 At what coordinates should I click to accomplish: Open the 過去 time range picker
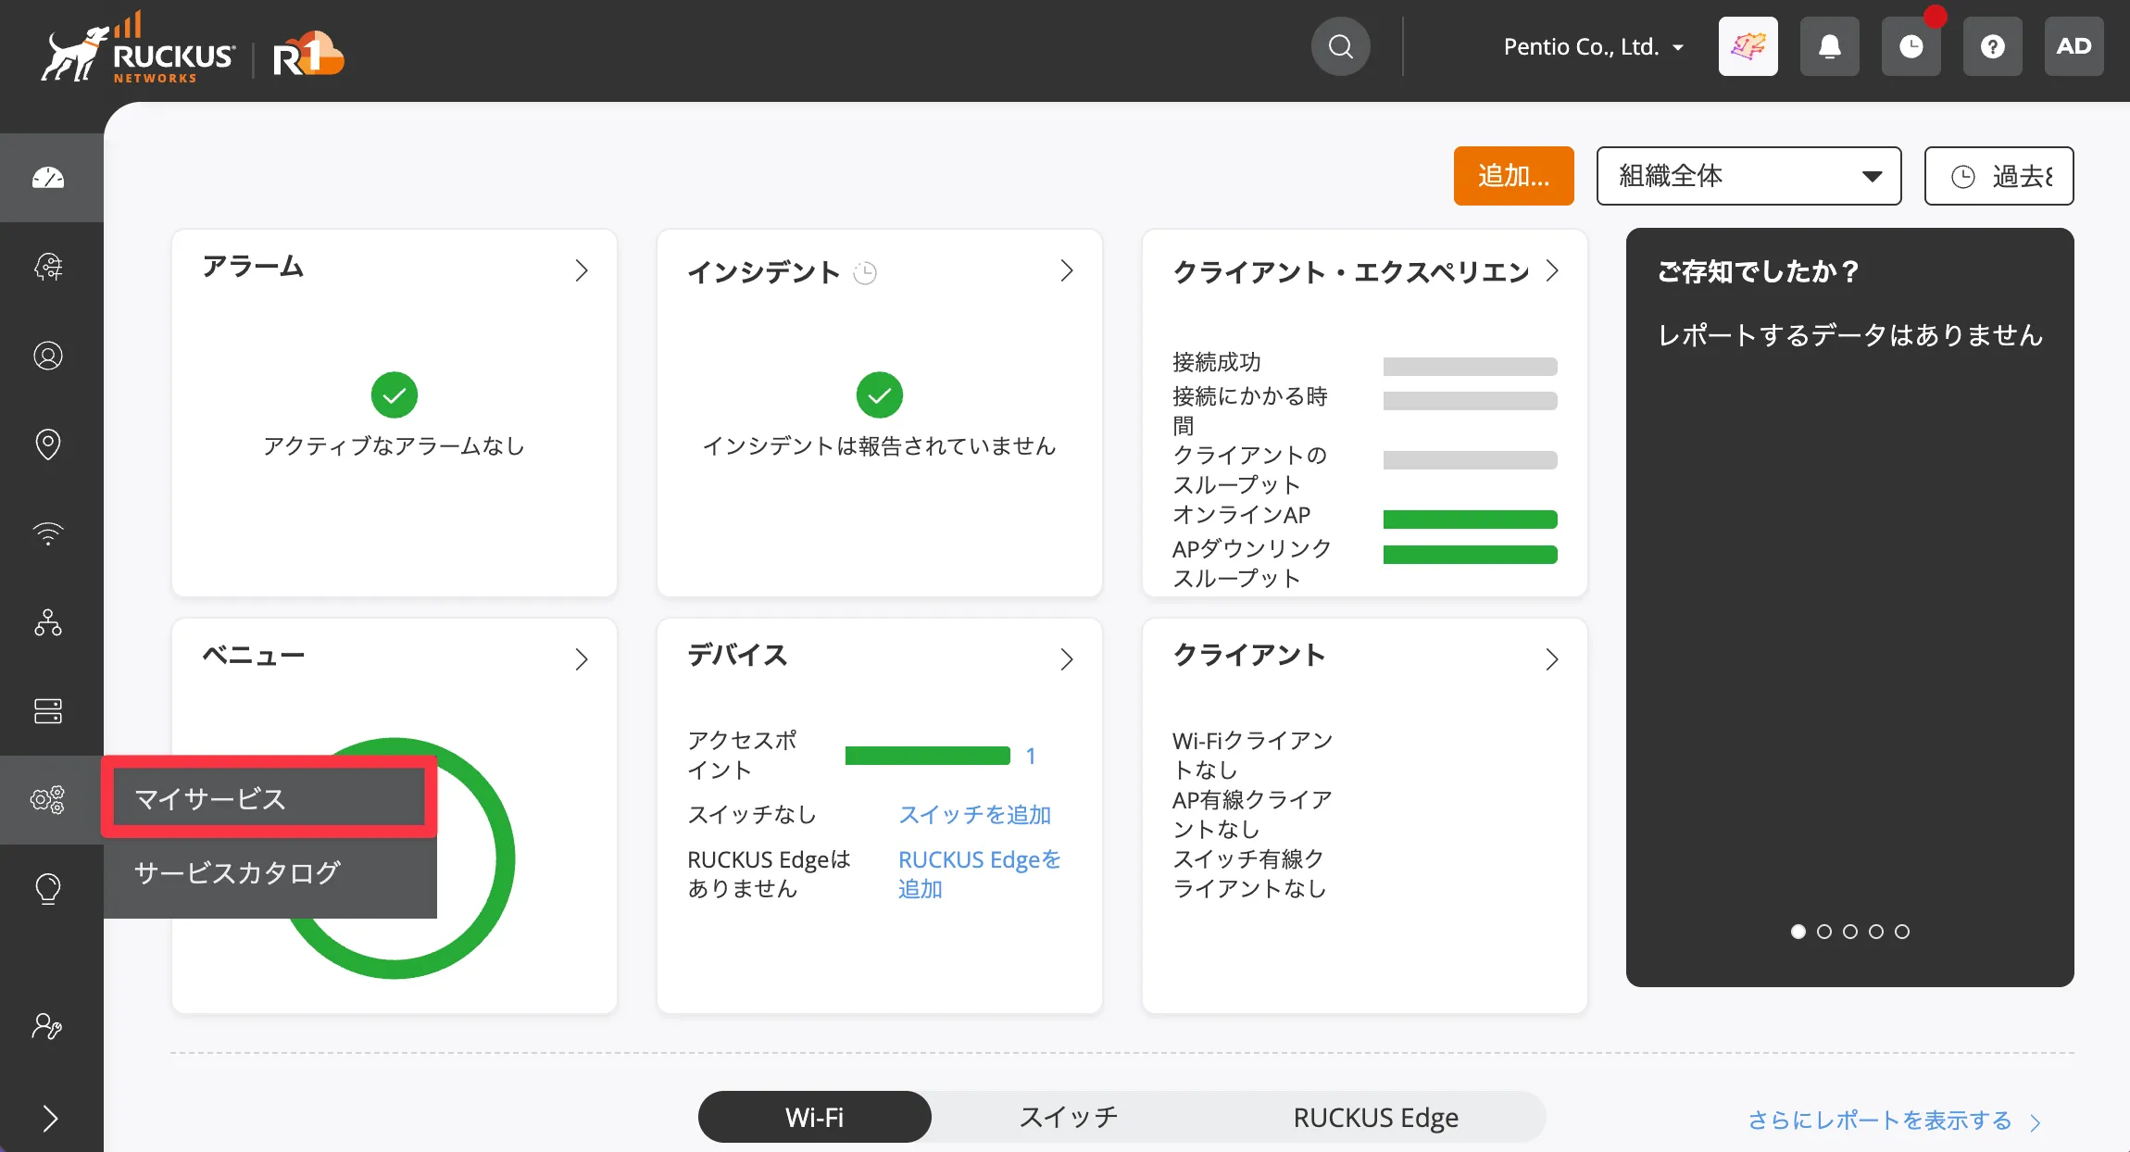pyautogui.click(x=1998, y=176)
